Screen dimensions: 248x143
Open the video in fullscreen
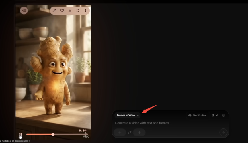(x=78, y=11)
